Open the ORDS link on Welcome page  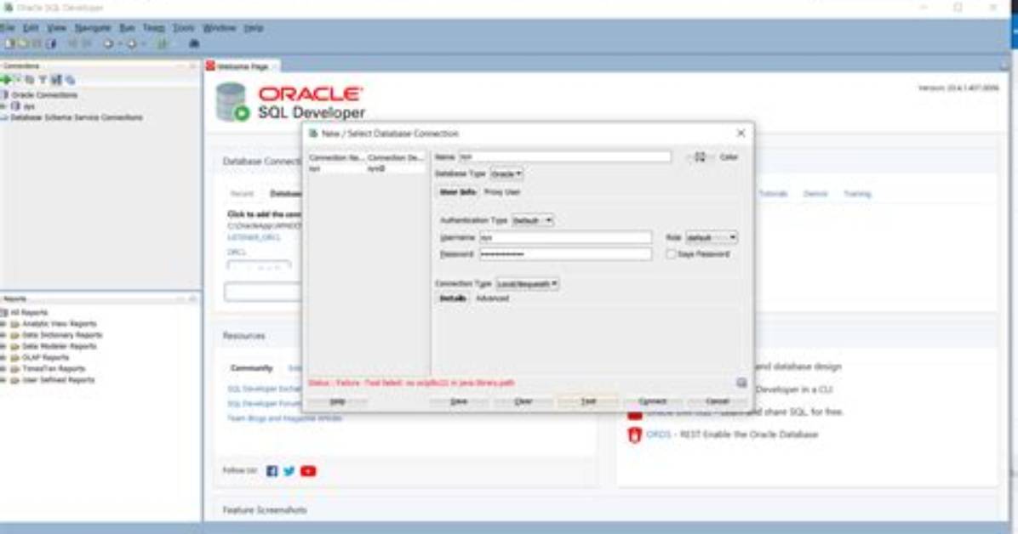(658, 434)
